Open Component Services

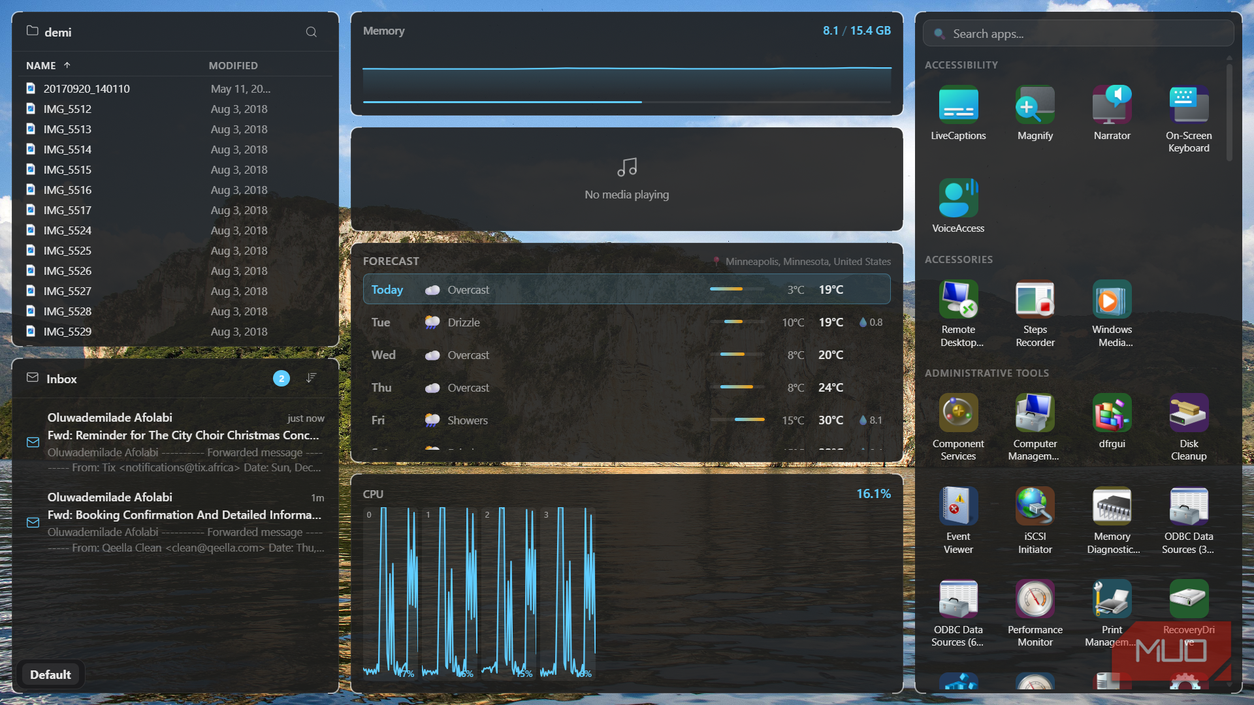click(958, 427)
